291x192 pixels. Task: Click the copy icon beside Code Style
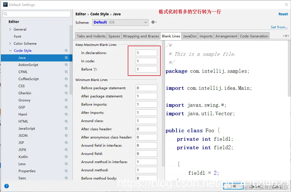pyautogui.click(x=66, y=50)
